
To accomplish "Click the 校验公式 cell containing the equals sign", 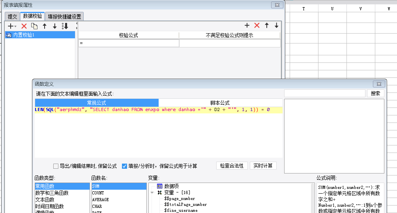I will pos(129,43).
